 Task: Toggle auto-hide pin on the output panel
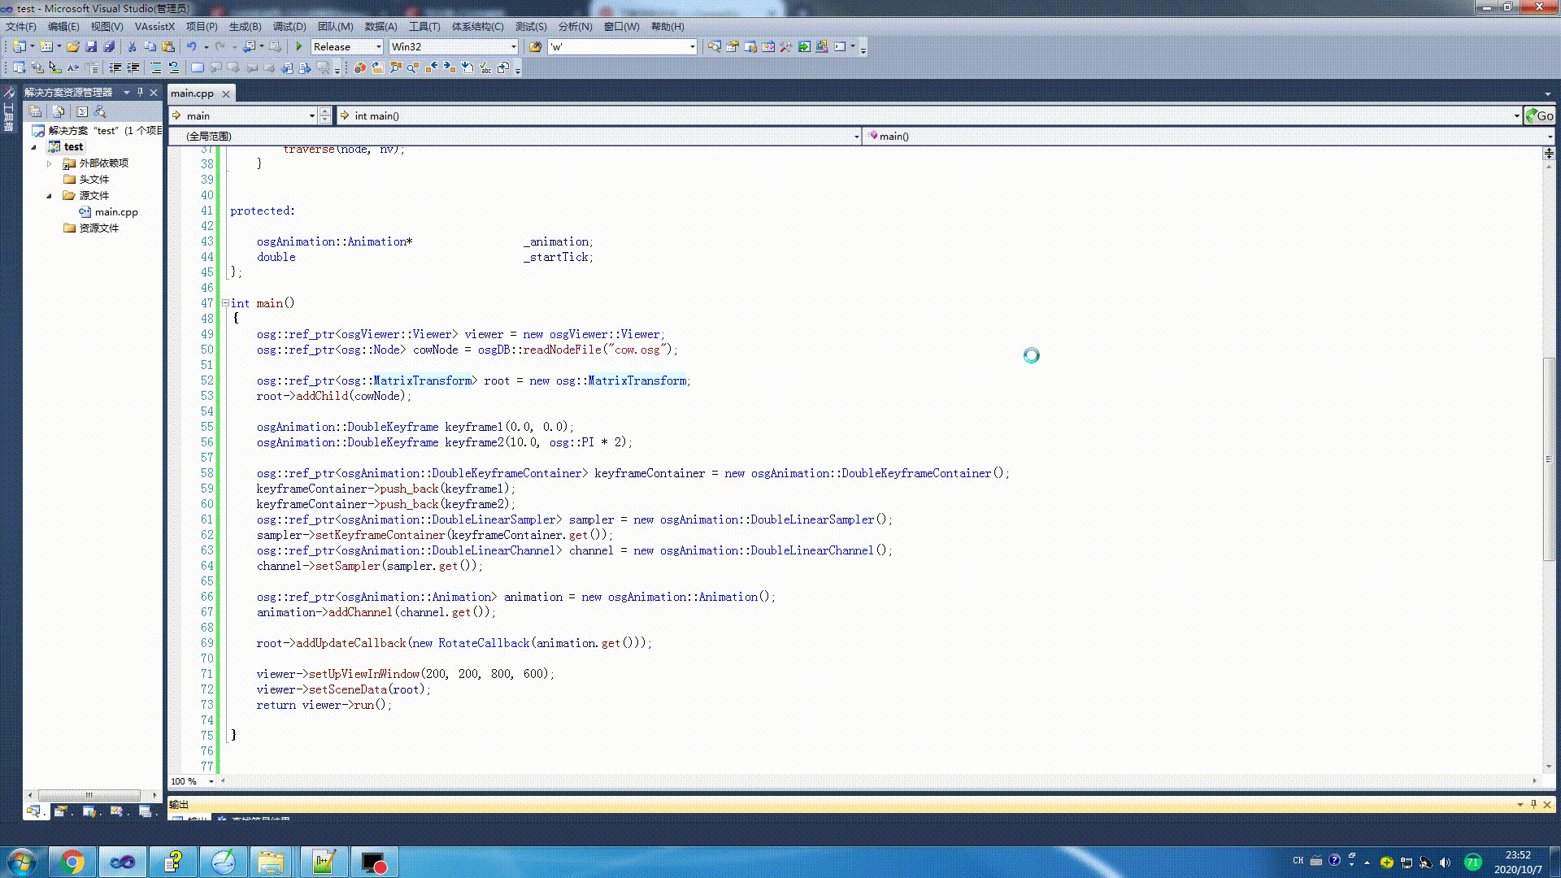(1533, 804)
